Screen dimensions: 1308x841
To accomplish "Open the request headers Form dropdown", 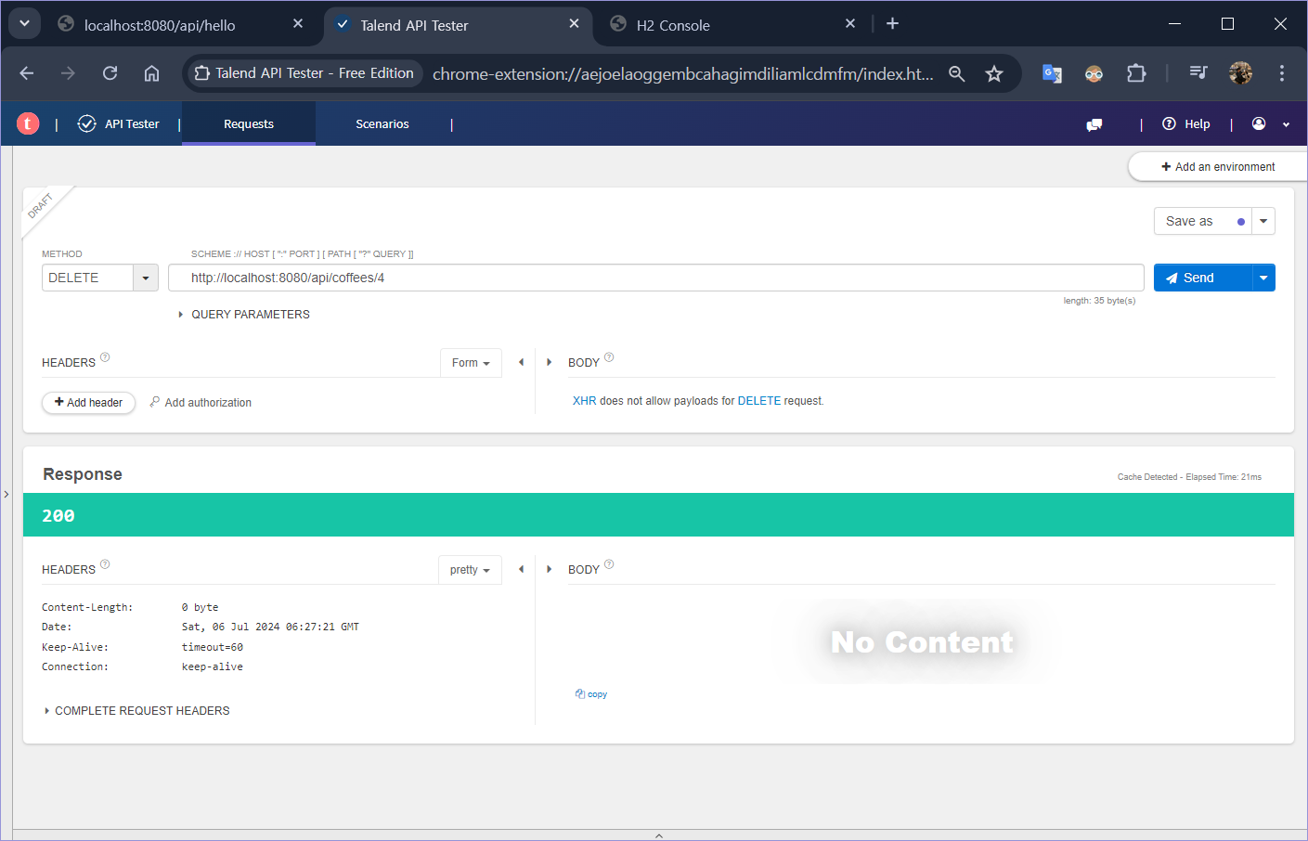I will coord(471,363).
